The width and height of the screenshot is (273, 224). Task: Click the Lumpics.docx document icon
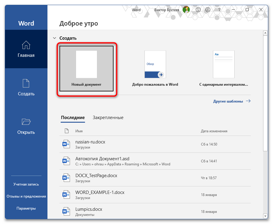pyautogui.click(x=66, y=211)
